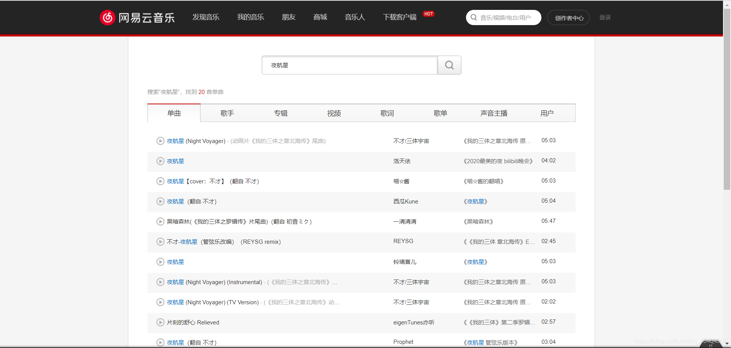The image size is (731, 348).
Task: Play 夜航星 (Night Voyager) 动画片 尾曲
Action: tap(160, 141)
